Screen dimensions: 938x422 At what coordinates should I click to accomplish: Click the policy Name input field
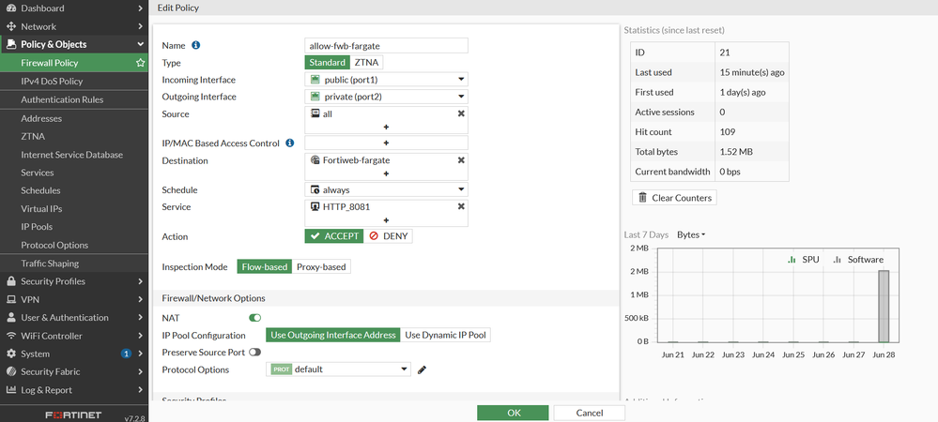(386, 45)
